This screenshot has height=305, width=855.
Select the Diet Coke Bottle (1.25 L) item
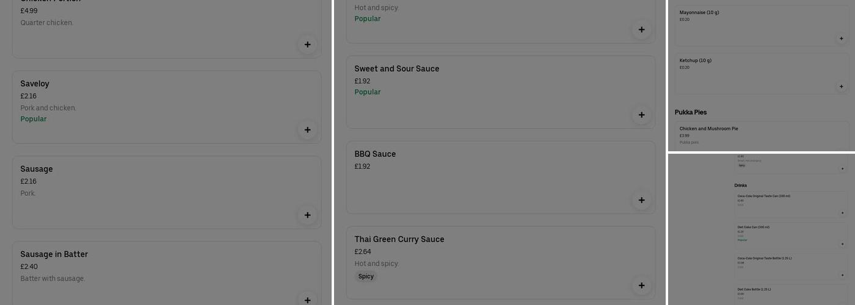pyautogui.click(x=754, y=289)
